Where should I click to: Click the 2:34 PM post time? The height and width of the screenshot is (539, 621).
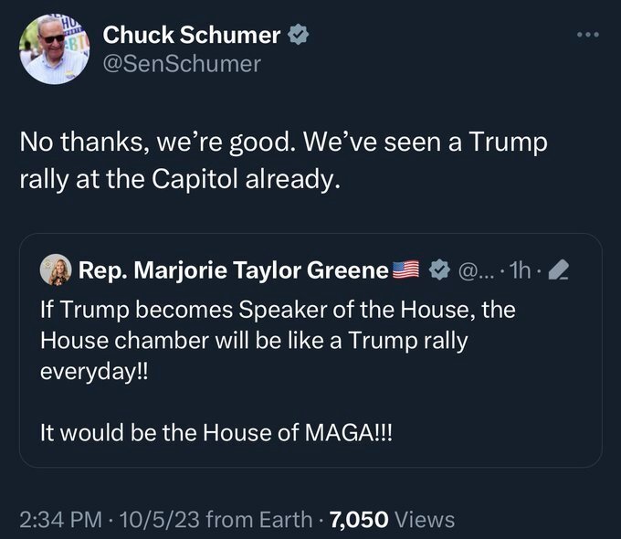pyautogui.click(x=58, y=519)
